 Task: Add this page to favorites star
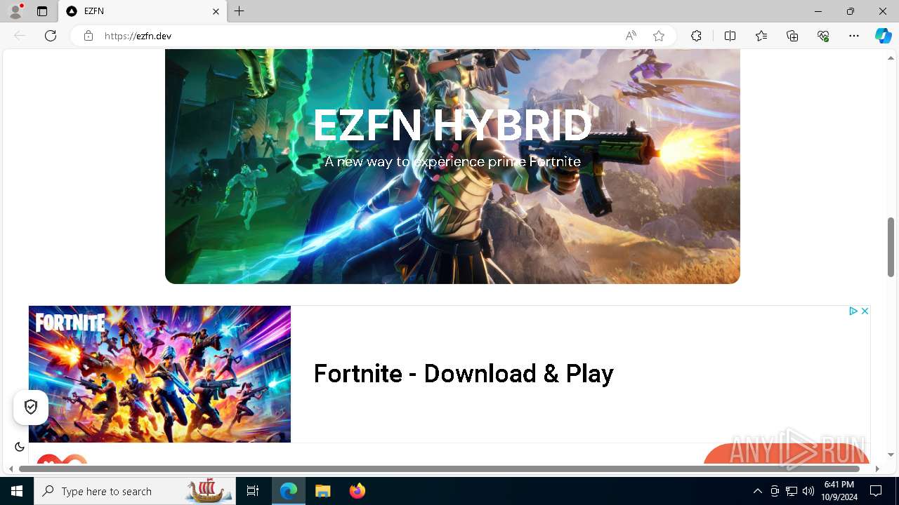pyautogui.click(x=659, y=36)
